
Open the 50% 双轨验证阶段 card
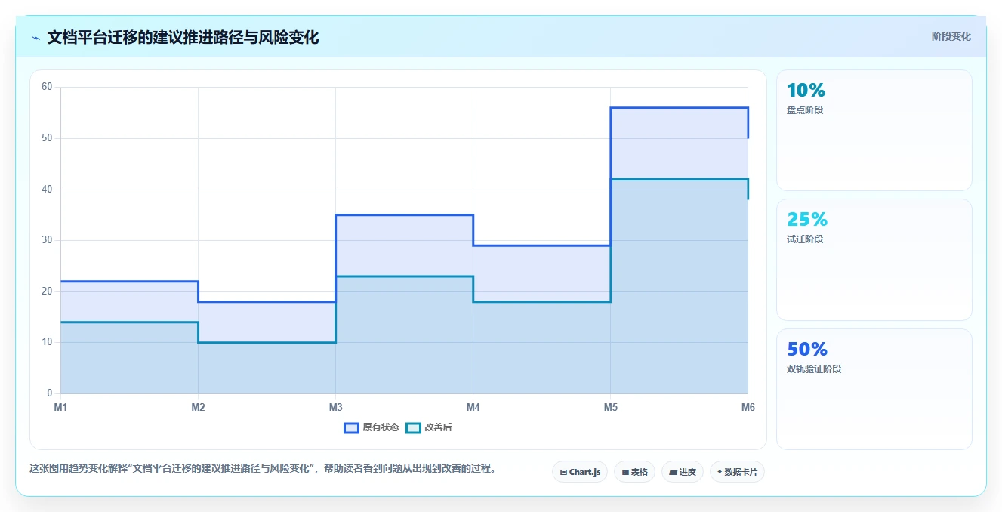(x=874, y=390)
